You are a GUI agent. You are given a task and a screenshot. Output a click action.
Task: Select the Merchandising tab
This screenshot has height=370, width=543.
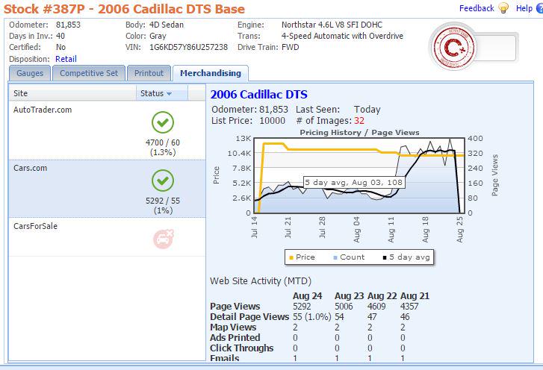[x=211, y=73]
